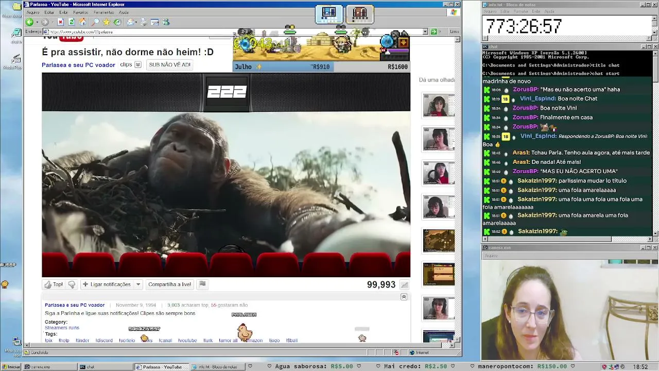The width and height of the screenshot is (659, 371).
Task: Click the green Back arrow in Internet Explorer
Action: 29,22
